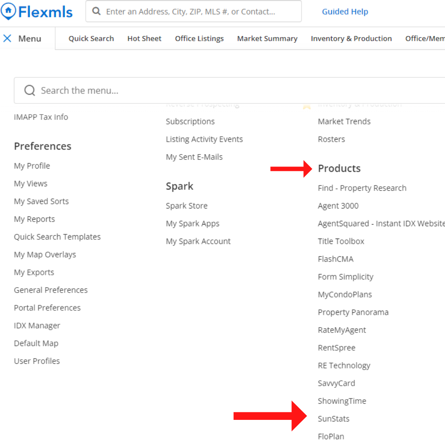Switch to the Hot Sheet section
Viewport: 445px width, 445px height.
click(x=144, y=38)
